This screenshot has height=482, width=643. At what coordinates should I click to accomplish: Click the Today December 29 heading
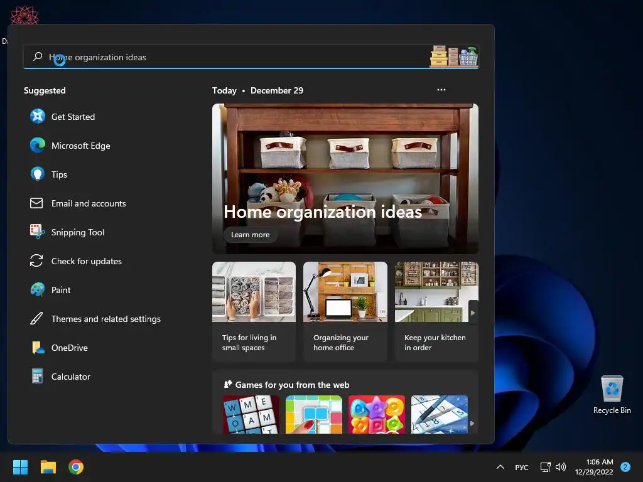(257, 90)
